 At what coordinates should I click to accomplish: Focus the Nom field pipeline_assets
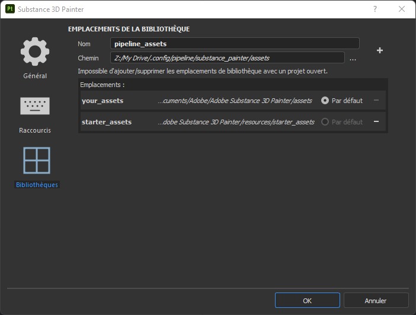click(235, 43)
